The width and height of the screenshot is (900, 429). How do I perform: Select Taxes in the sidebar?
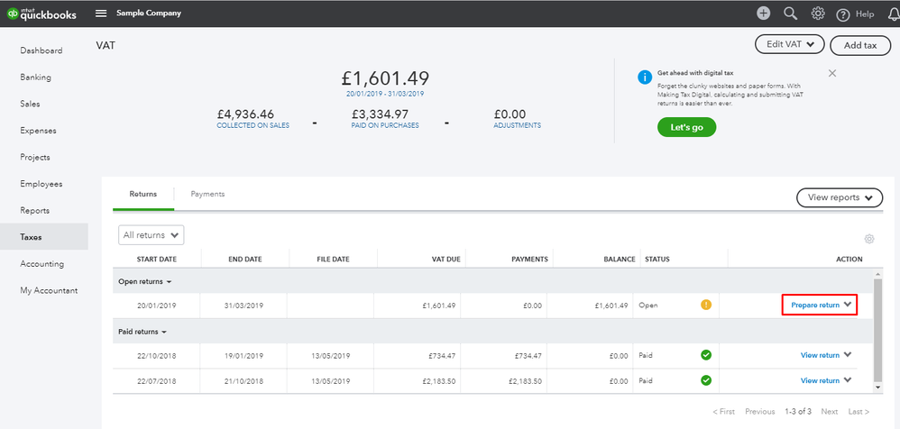tap(32, 237)
